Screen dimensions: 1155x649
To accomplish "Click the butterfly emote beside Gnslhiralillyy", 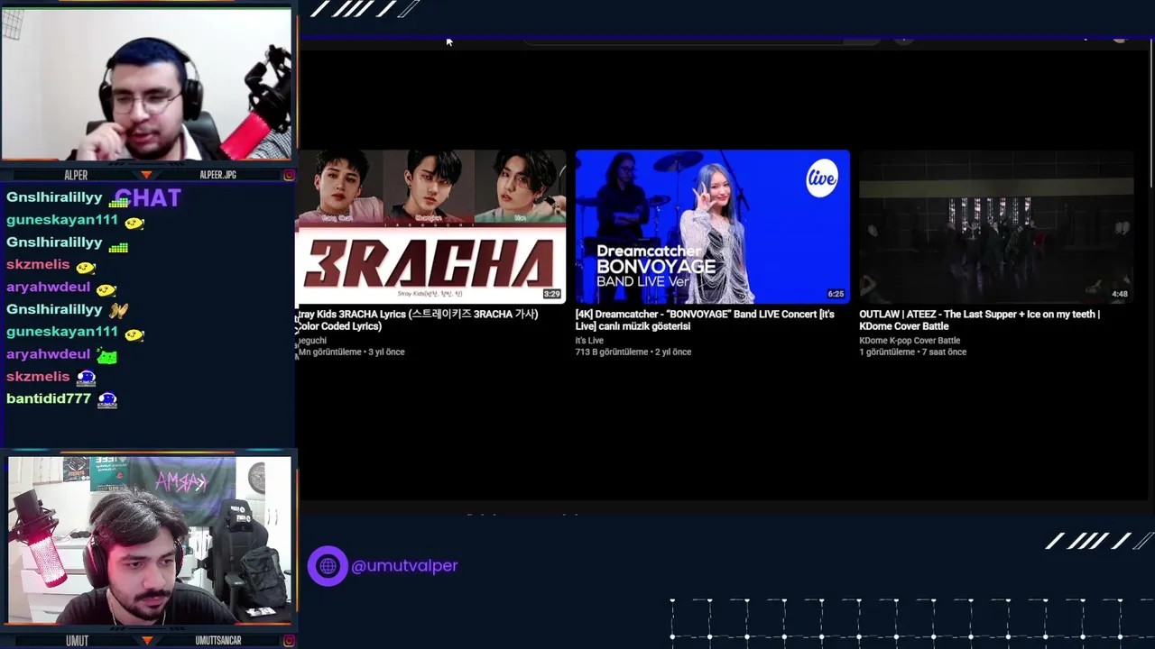I will click(x=118, y=311).
